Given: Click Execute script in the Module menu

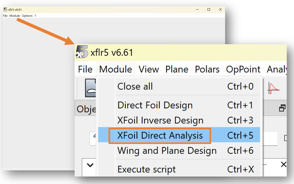Looking at the screenshot, I should [x=146, y=170].
